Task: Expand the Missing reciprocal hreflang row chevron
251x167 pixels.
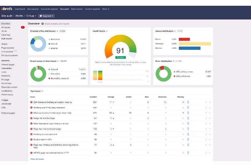Action: pos(210,113)
